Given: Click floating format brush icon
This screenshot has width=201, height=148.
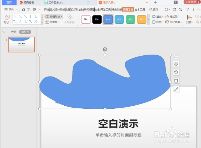Looking at the screenshot, I should pos(176,89).
